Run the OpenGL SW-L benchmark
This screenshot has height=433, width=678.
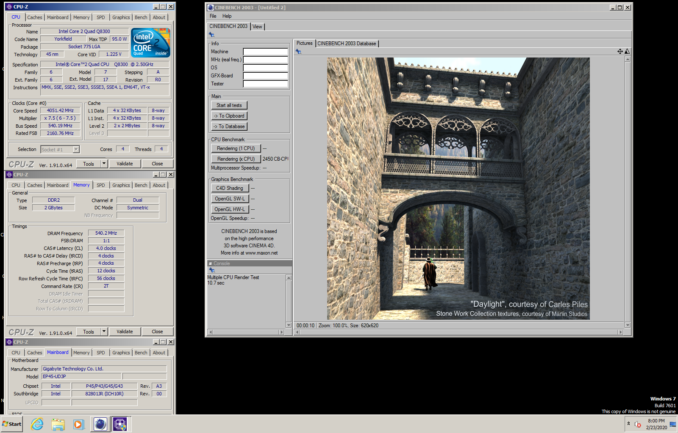(x=230, y=199)
